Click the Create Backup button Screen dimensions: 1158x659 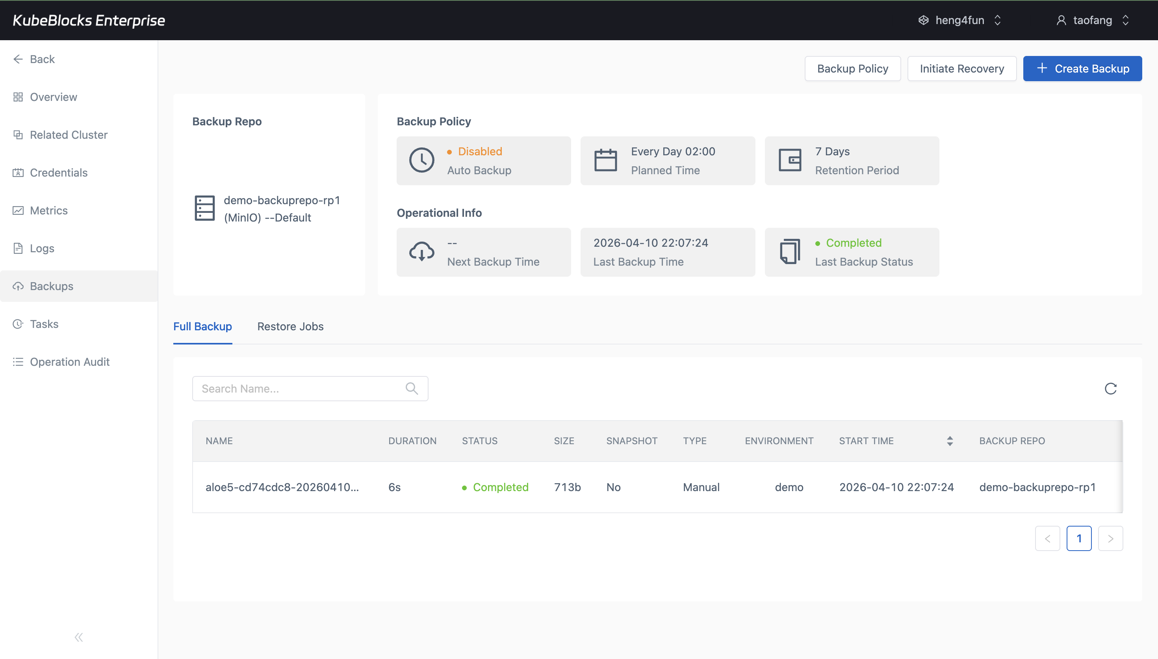(1082, 68)
